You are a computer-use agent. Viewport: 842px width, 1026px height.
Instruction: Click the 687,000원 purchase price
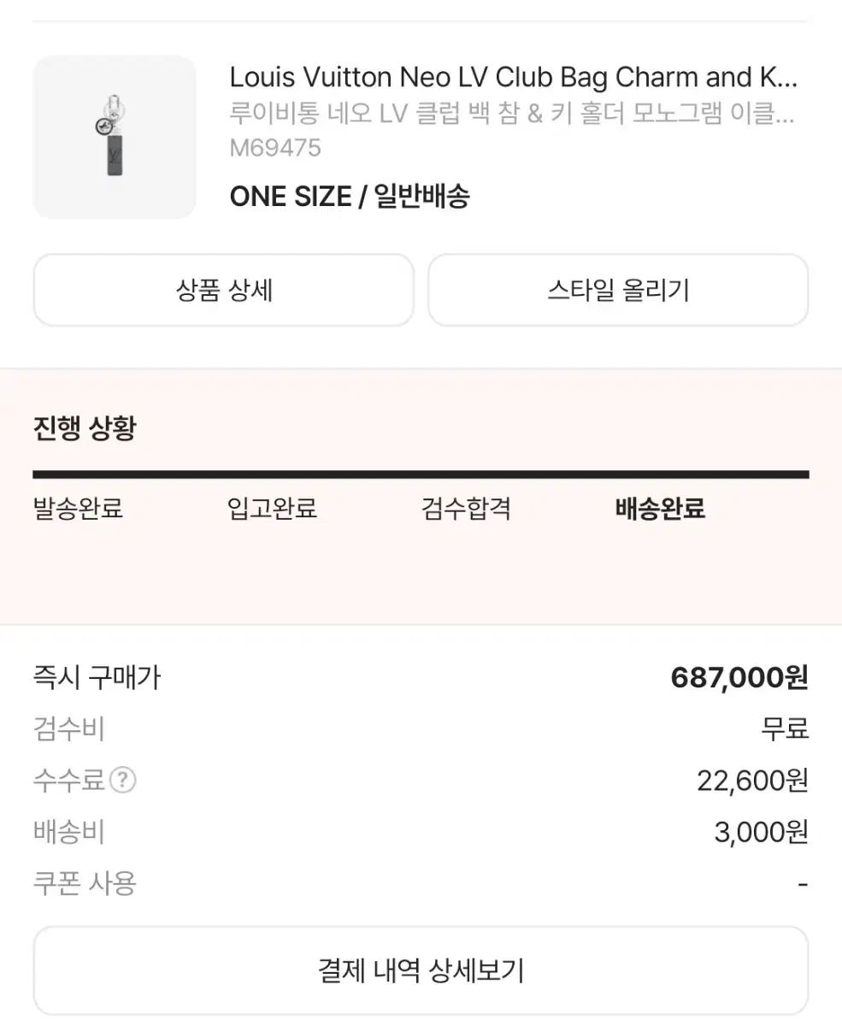click(x=739, y=678)
